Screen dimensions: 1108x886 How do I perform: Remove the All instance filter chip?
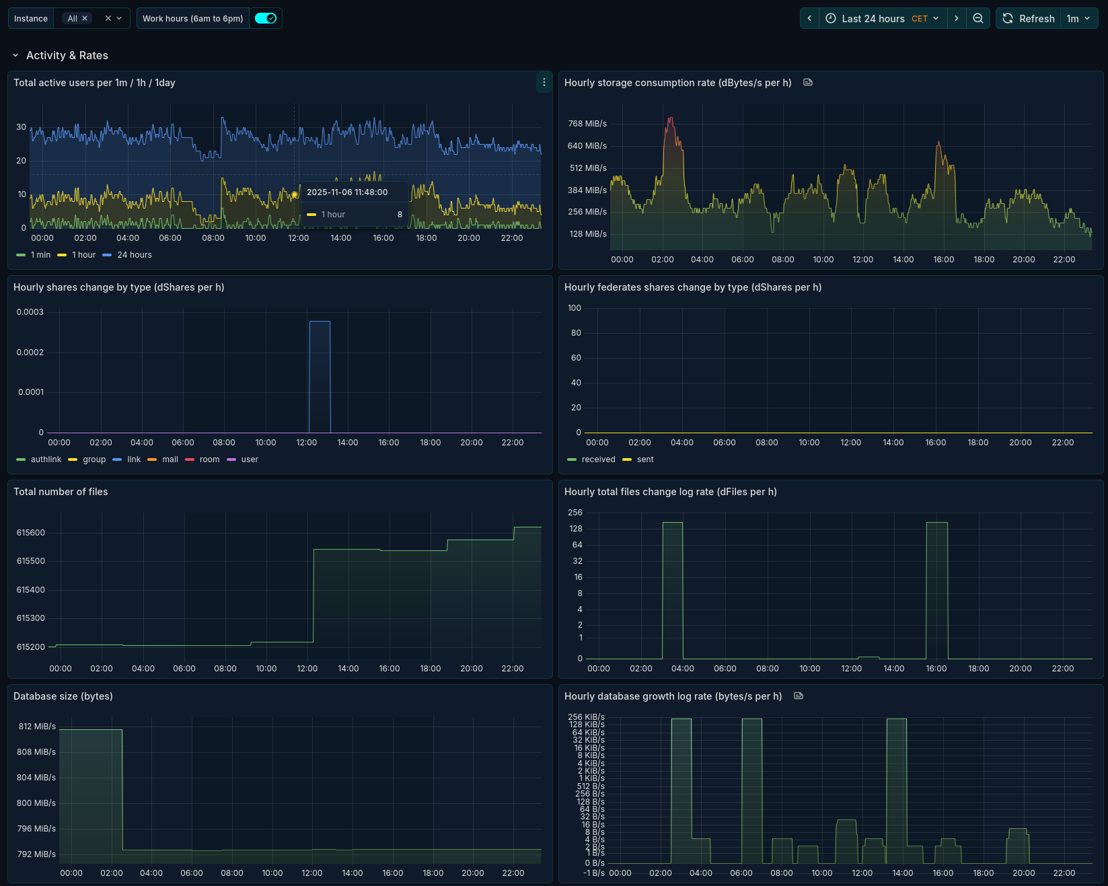point(85,19)
